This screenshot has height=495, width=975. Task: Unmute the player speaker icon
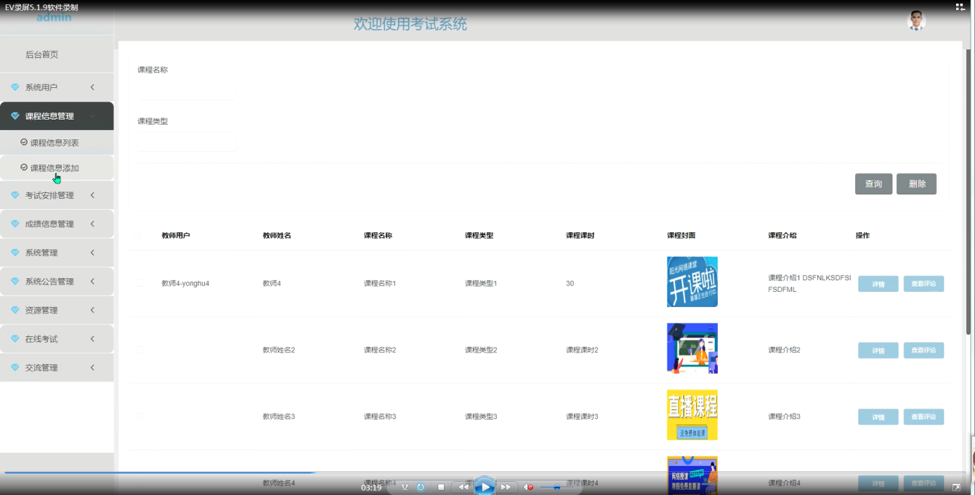pyautogui.click(x=529, y=487)
